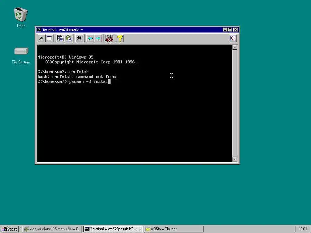
Task: Click the paste clipboard icon in Terminal toolbar
Action: pyautogui.click(x=68, y=38)
